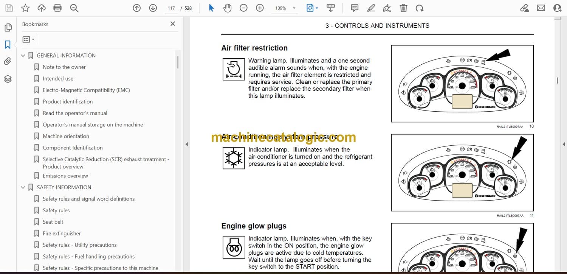
Task: Add the document to starred files
Action: tap(25, 8)
